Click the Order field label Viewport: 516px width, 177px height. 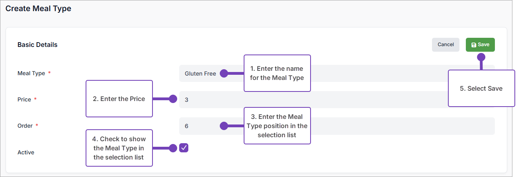25,126
